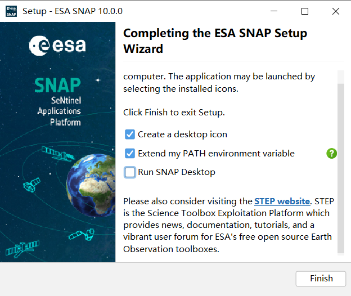Screen dimensions: 351x296
Task: Click the esa logo in the banner
Action: pyautogui.click(x=57, y=46)
